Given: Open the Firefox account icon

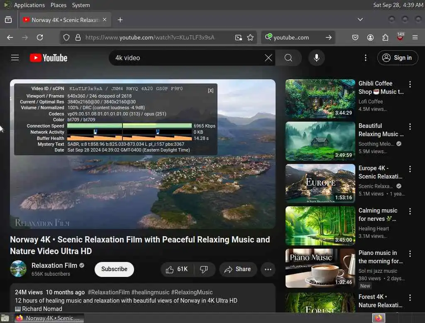Looking at the screenshot, I should pos(370,37).
